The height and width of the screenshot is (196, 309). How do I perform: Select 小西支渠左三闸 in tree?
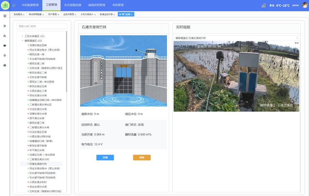coord(38,91)
